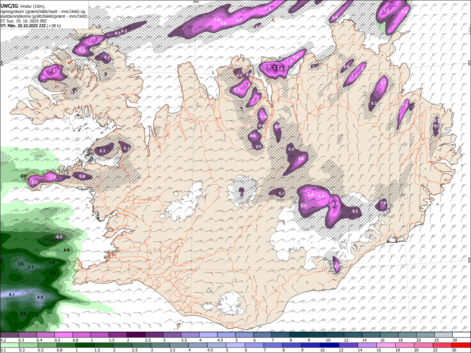Pick the lavender 4 swatch in the top legend row

(208, 335)
